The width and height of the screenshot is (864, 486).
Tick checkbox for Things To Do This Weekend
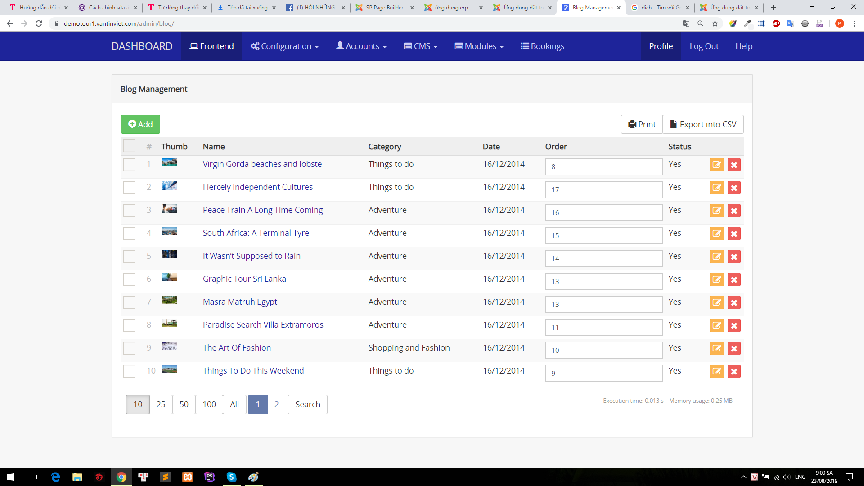pyautogui.click(x=129, y=371)
